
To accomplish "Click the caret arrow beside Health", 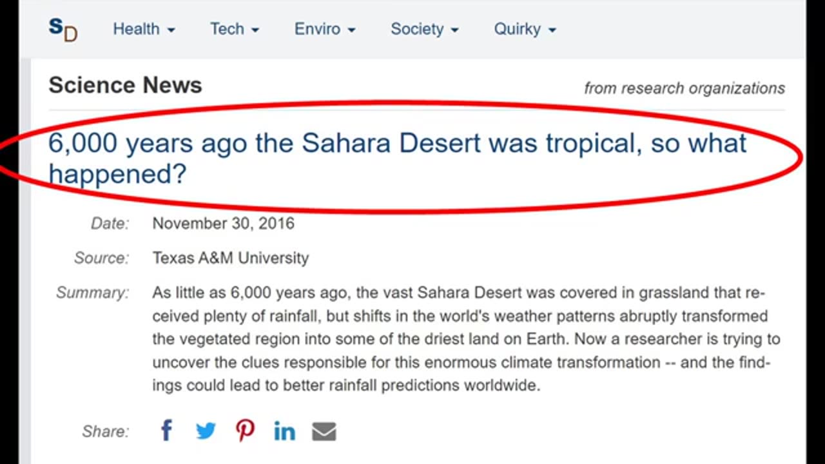I will 171,30.
